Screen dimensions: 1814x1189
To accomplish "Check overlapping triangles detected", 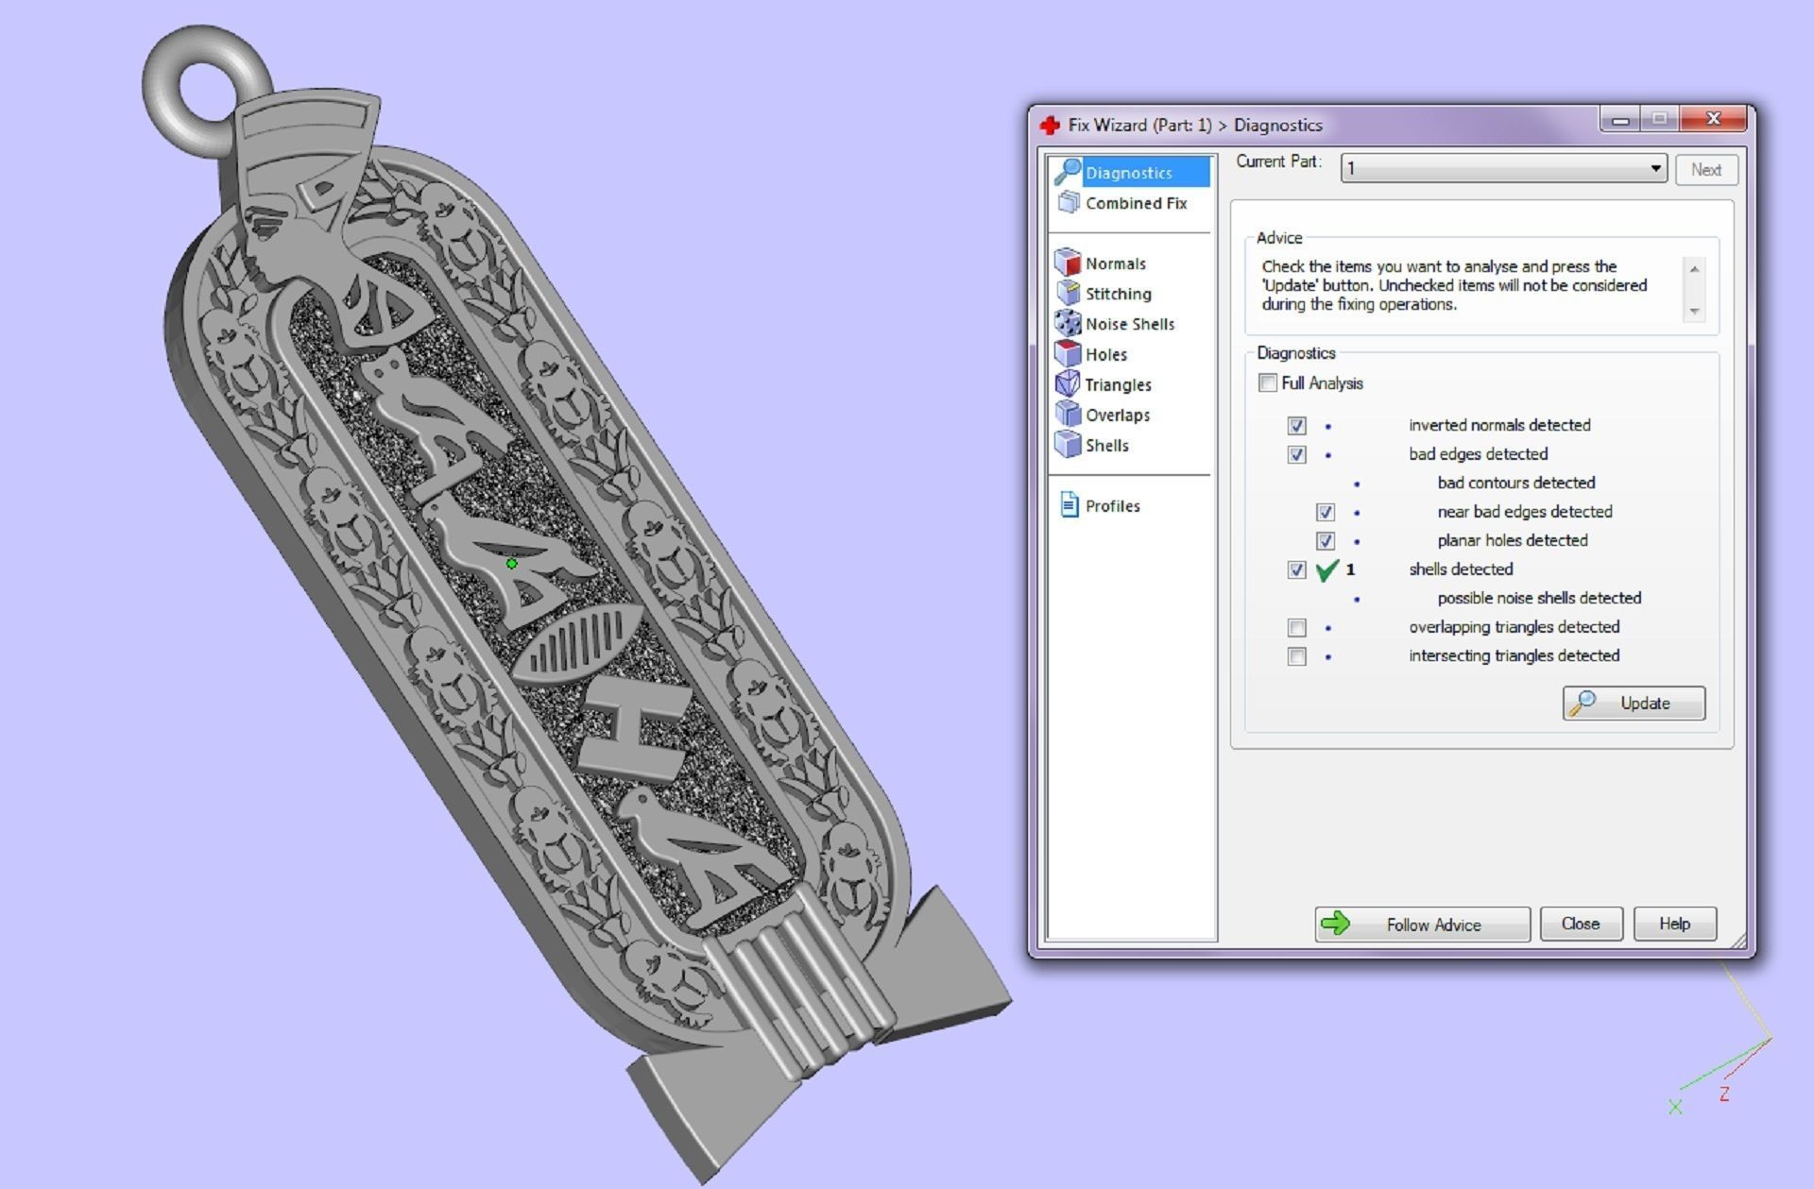I will tap(1297, 628).
